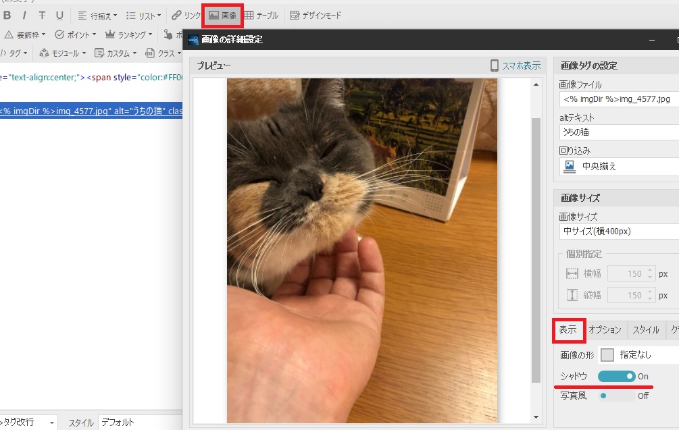The height and width of the screenshot is (430, 679).
Task: Insert a link with リンク button
Action: pyautogui.click(x=186, y=16)
